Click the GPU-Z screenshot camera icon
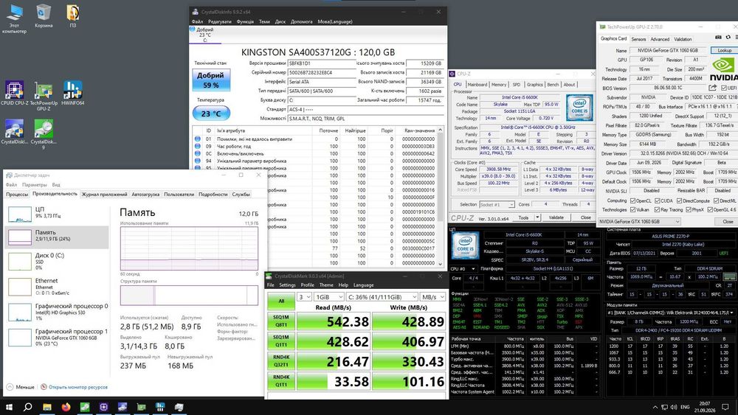Viewport: 738px width, 415px height. point(718,38)
